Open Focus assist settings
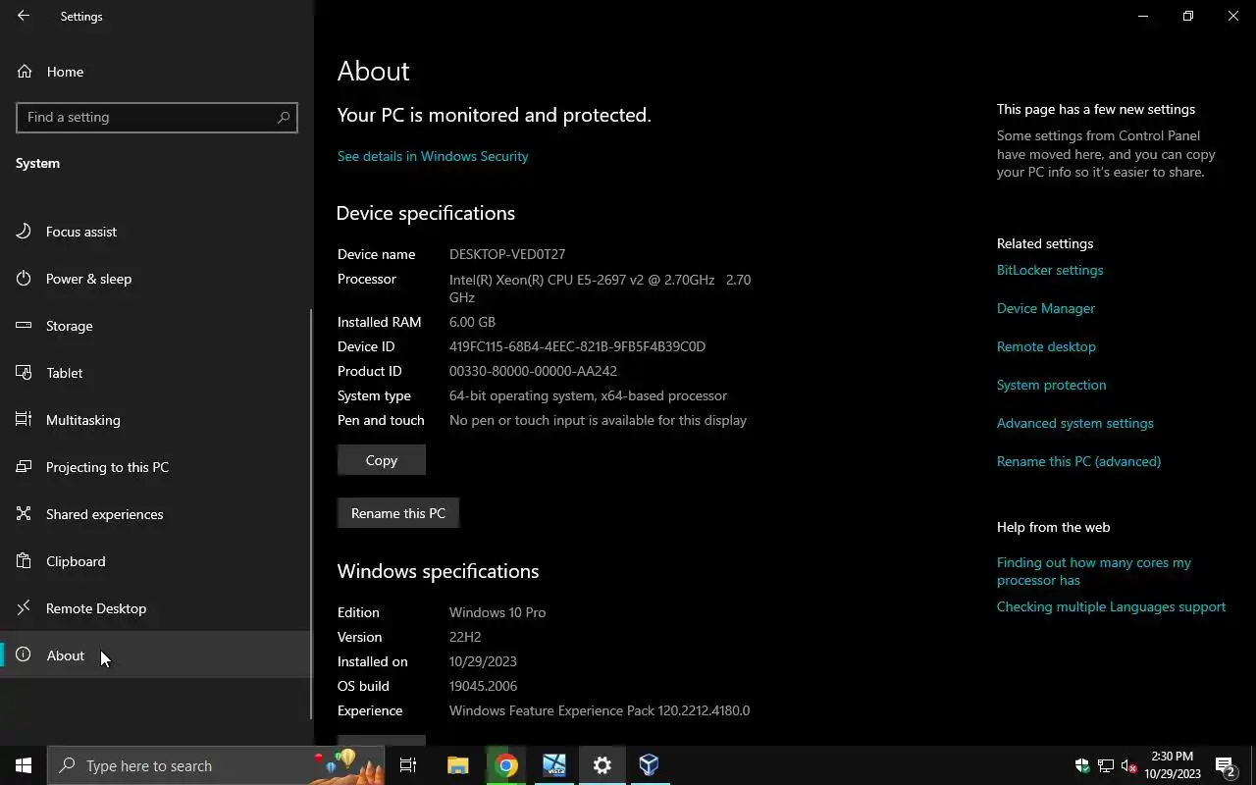Image resolution: width=1256 pixels, height=785 pixels. tap(157, 232)
